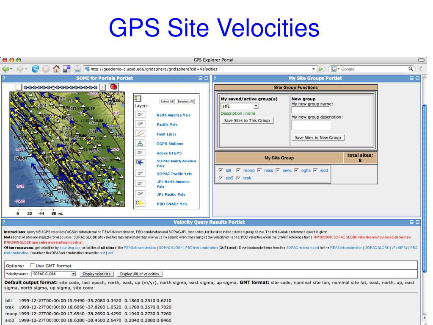Screen dimensions: 433x325
Task: Zoom in the map with plus button
Action: pyautogui.click(x=102, y=87)
